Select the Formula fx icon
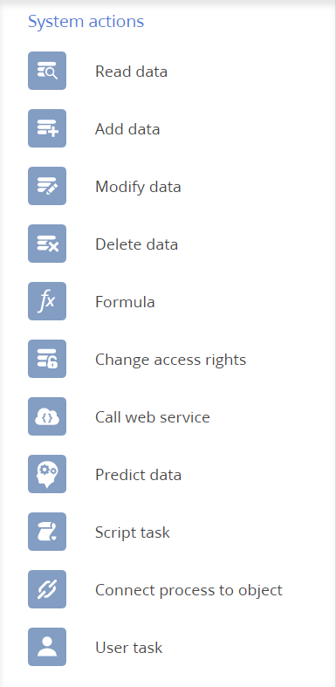This screenshot has width=336, height=687. (47, 301)
